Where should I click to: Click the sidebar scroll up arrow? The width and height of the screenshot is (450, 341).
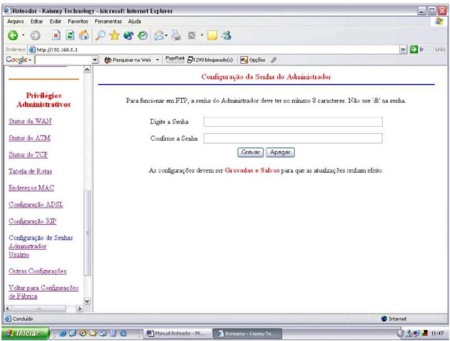click(87, 69)
